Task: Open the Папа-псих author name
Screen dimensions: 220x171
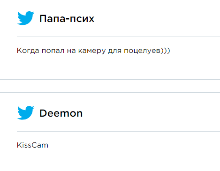Action: pos(67,19)
